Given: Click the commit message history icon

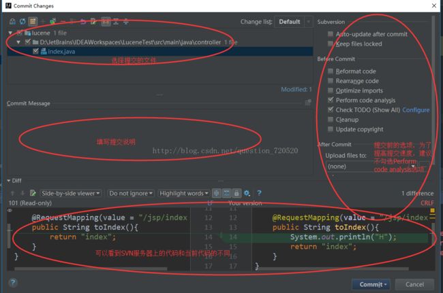Looking at the screenshot, I should 308,103.
